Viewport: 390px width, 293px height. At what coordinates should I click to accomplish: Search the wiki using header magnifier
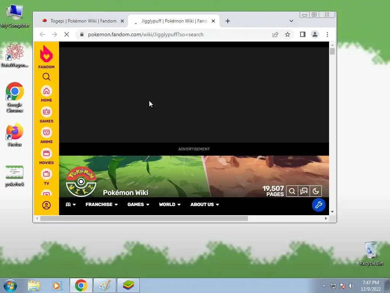292,192
